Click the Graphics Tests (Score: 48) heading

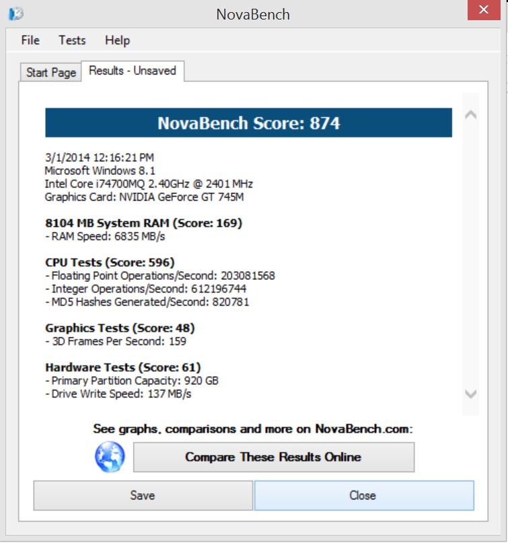point(120,328)
